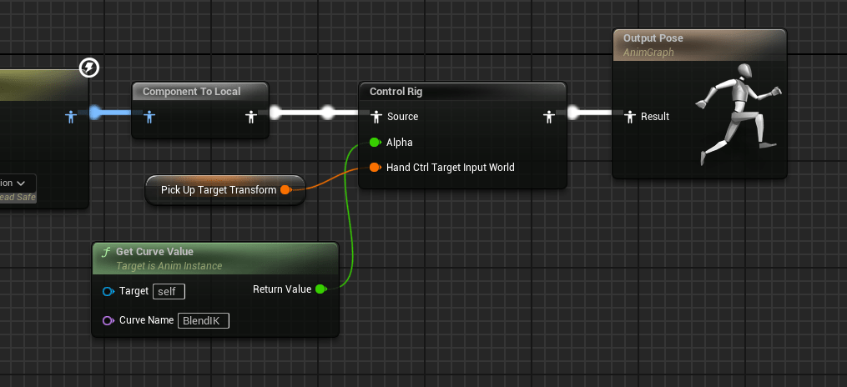The image size is (847, 387).
Task: Click the function icon on Get Curve Value
Action: (x=105, y=252)
